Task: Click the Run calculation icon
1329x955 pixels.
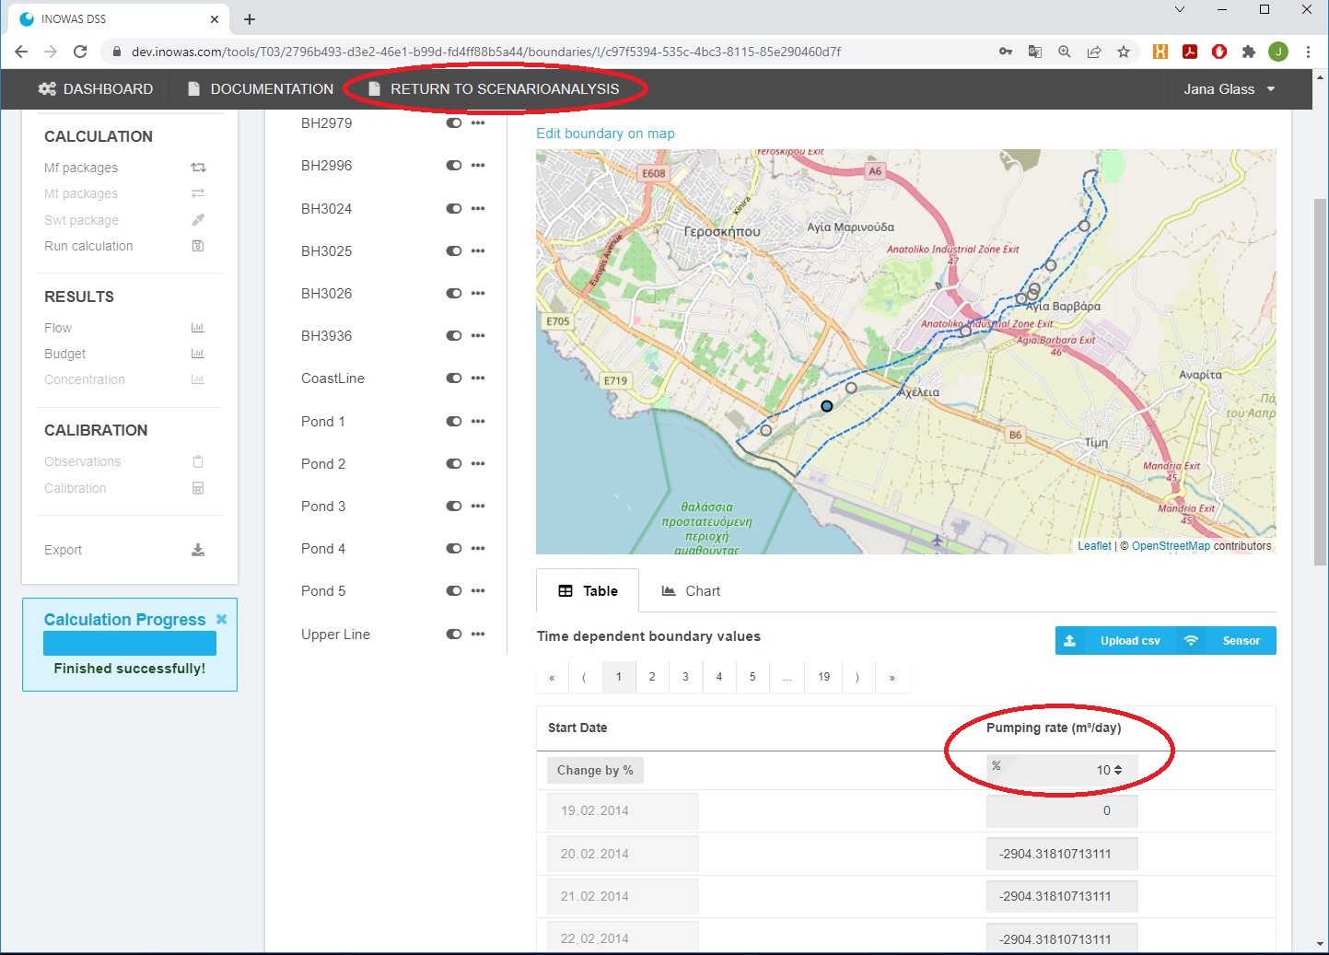Action: pos(198,246)
